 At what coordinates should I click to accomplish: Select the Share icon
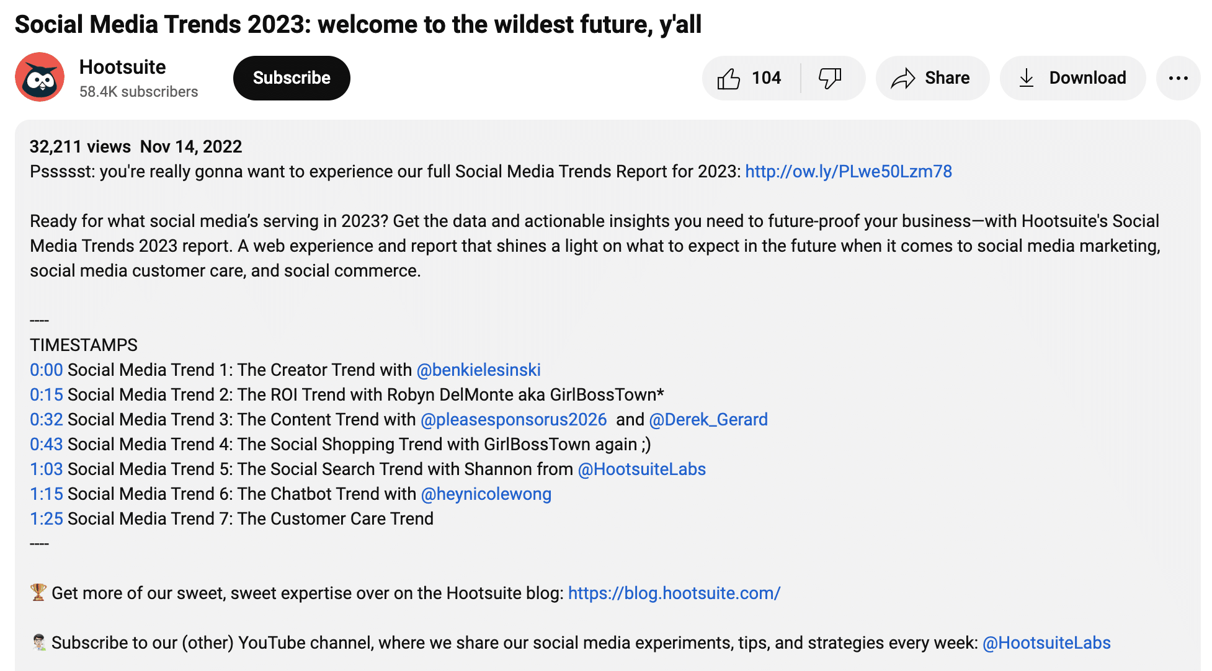click(932, 78)
